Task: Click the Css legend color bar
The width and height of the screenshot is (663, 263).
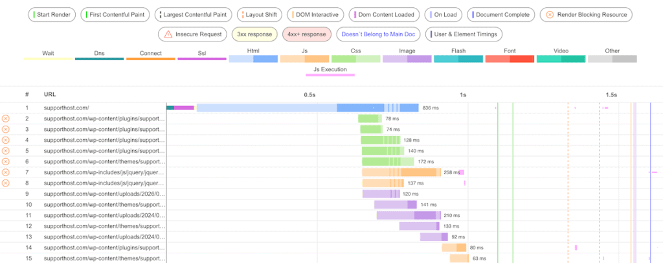Action: point(356,59)
